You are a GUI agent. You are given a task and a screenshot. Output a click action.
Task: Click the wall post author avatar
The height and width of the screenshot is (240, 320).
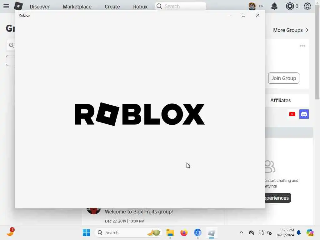coord(94,211)
